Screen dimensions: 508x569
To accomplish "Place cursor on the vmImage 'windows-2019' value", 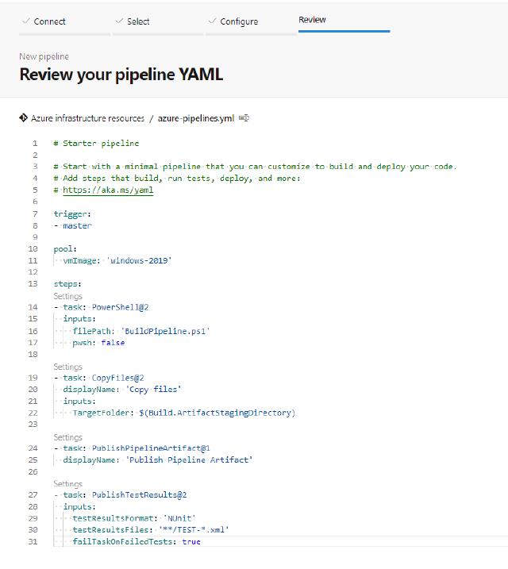I will 140,260.
